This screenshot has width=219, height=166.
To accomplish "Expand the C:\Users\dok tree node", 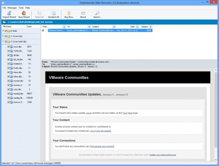I will point(3,36).
